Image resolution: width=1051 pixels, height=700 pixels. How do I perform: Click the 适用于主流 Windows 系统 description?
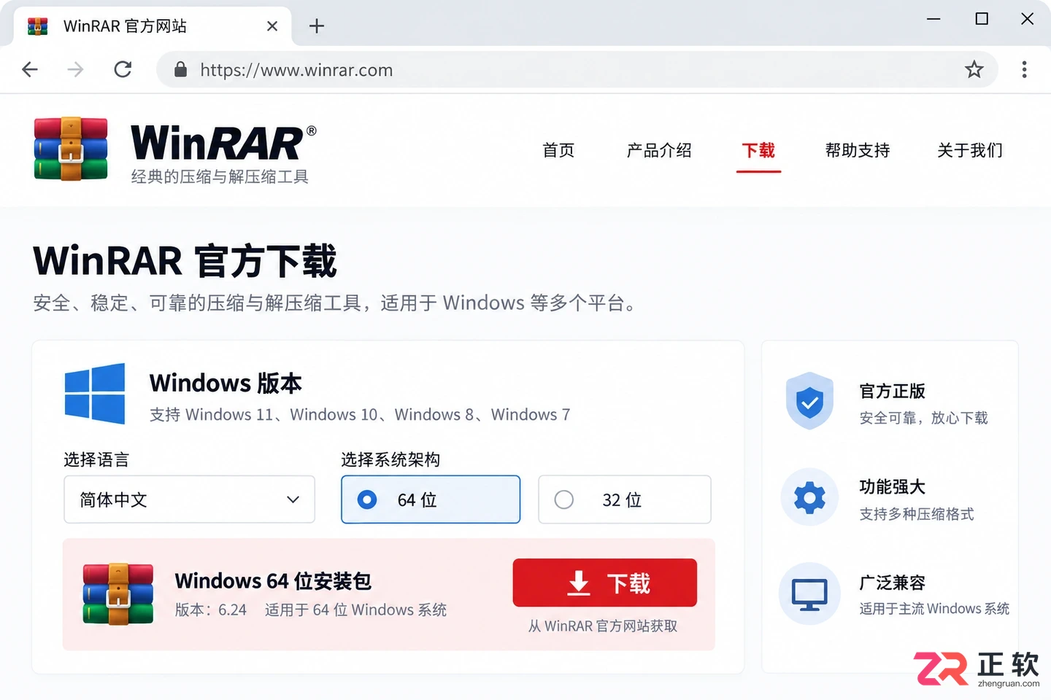coord(934,608)
